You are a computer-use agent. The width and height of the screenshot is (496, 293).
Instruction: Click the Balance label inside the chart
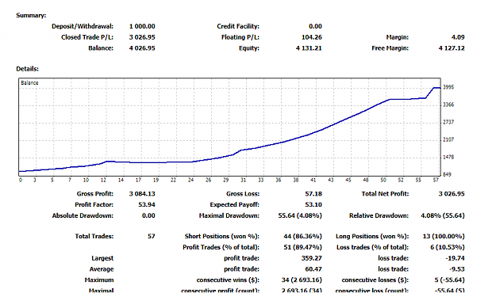29,82
